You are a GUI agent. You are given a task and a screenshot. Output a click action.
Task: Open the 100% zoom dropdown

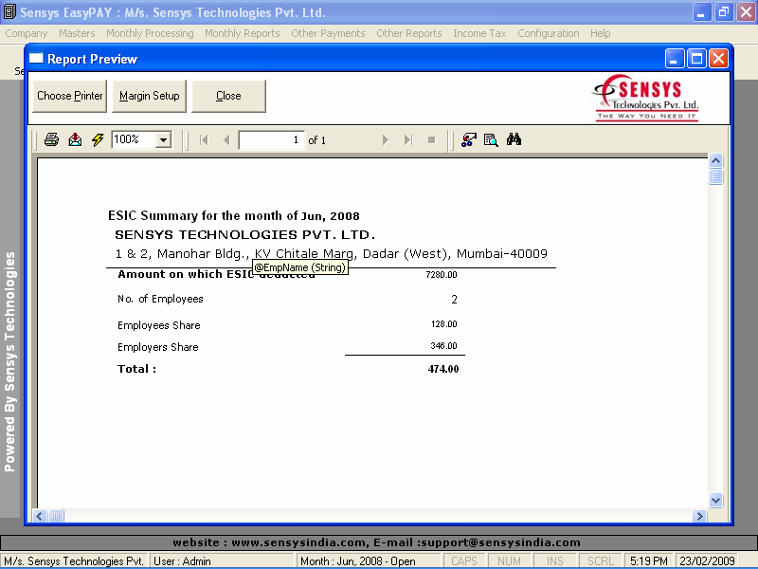pos(163,140)
